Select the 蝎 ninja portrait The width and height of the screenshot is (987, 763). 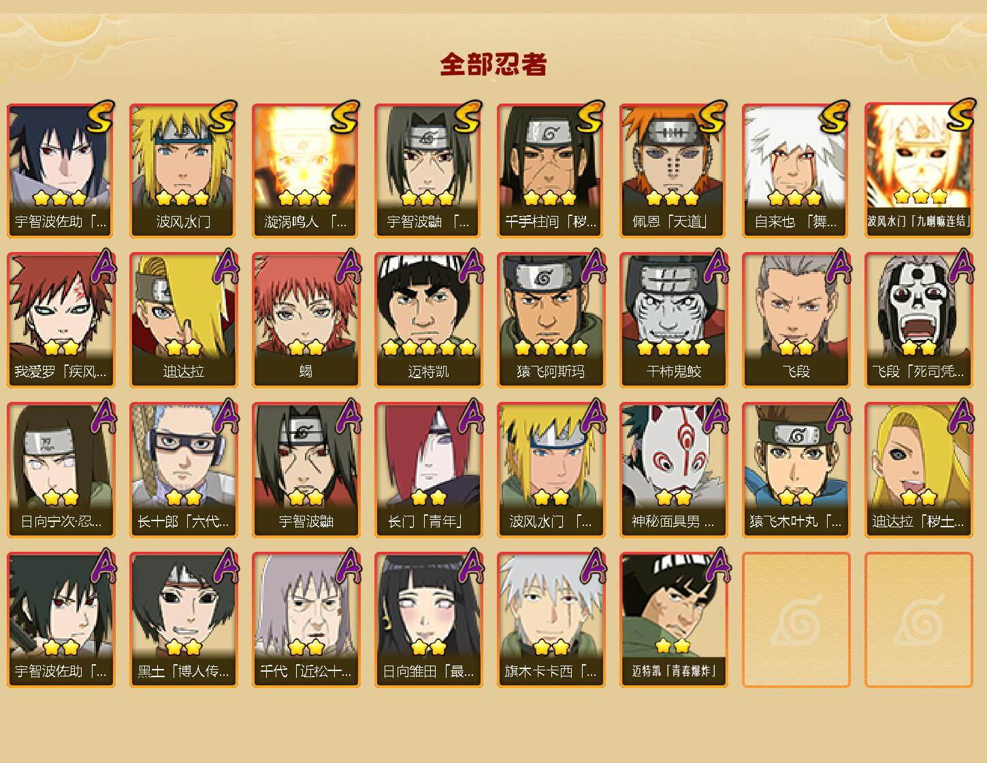tap(306, 320)
